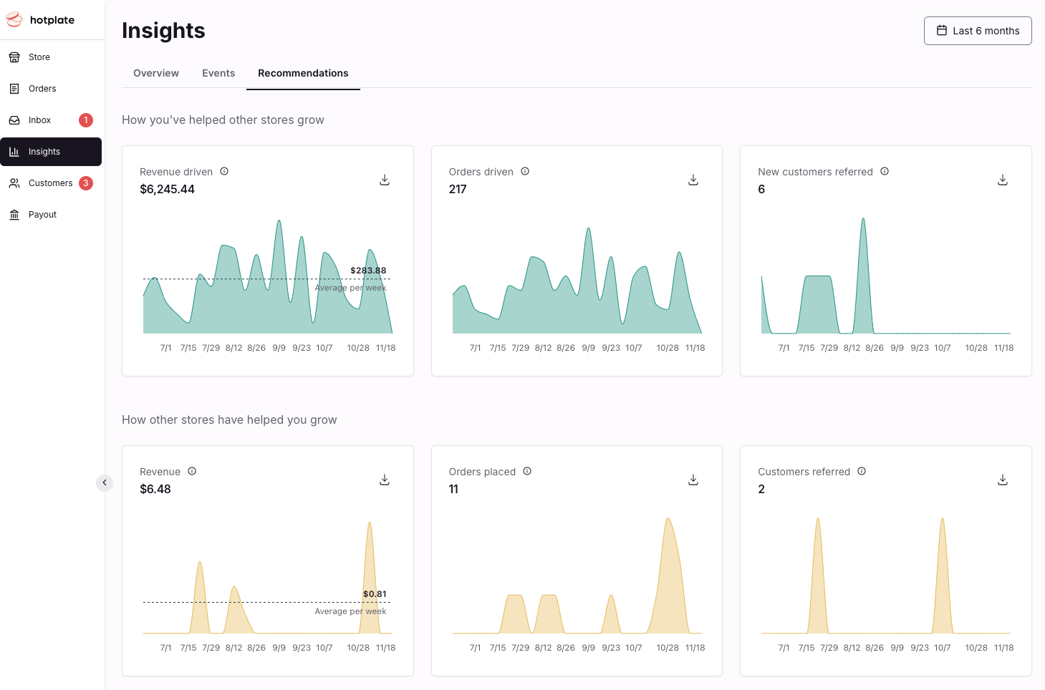Download the Orders driven chart data
This screenshot has width=1045, height=690.
point(693,180)
